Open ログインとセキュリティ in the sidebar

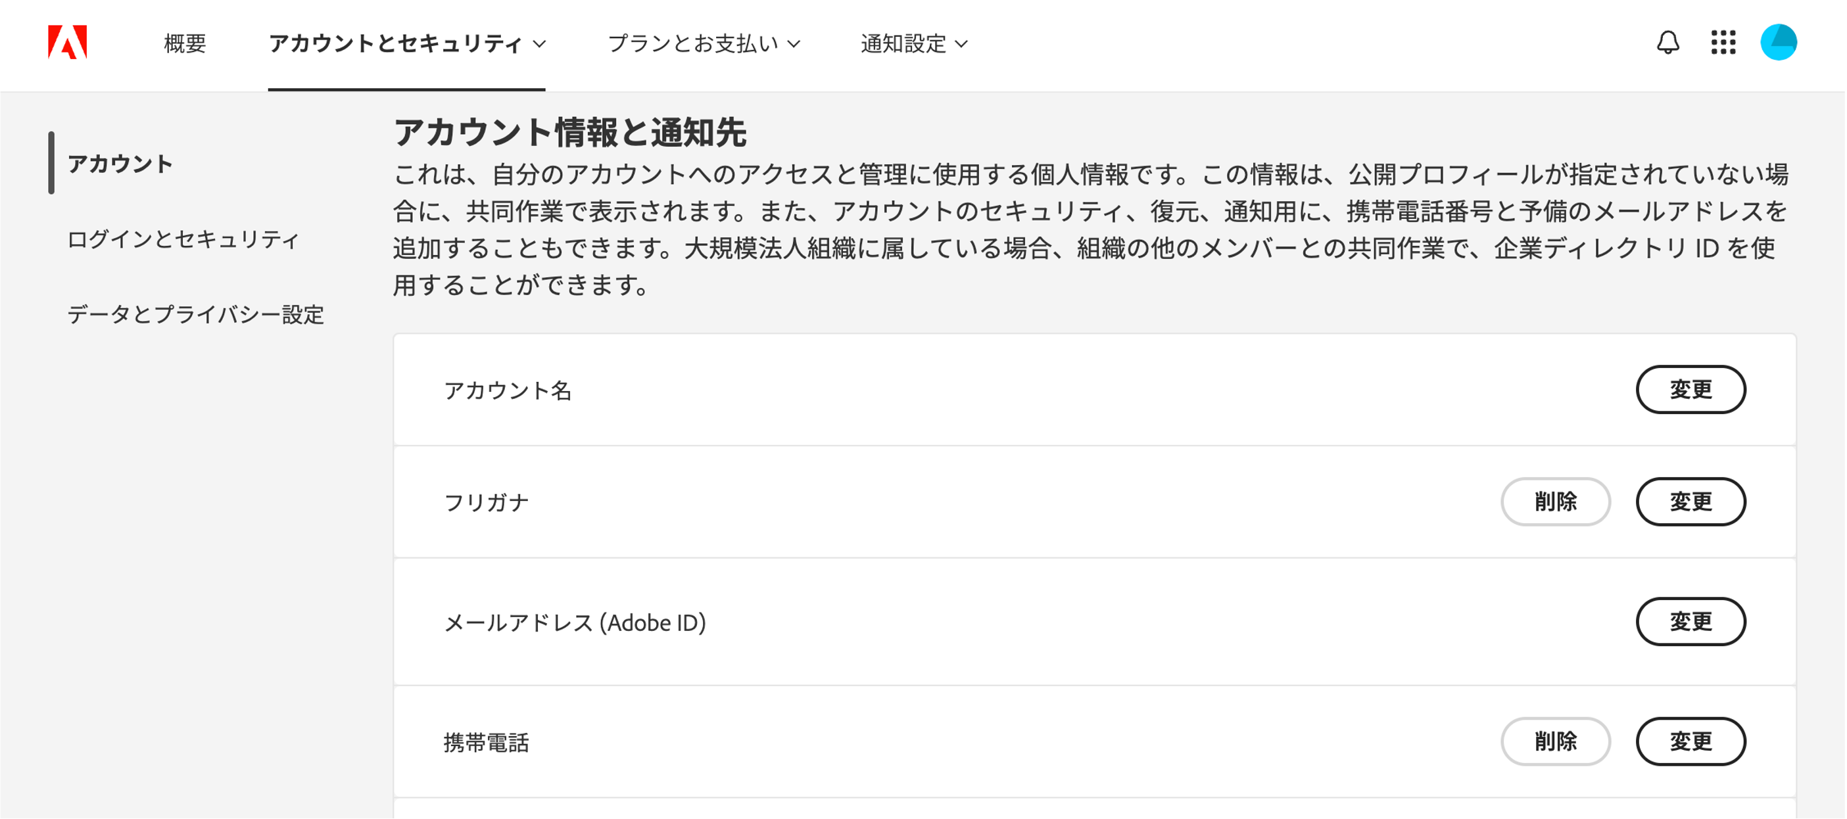pos(183,239)
